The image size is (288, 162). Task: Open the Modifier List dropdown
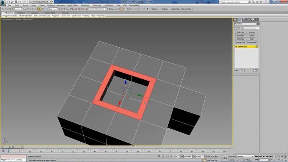(x=247, y=28)
